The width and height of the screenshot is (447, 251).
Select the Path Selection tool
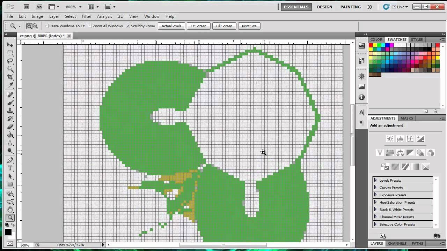(x=10, y=176)
